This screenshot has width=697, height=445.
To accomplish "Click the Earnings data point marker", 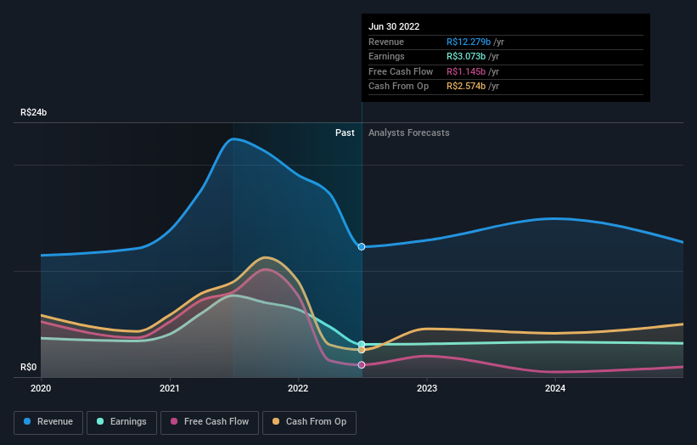I will pyautogui.click(x=362, y=344).
